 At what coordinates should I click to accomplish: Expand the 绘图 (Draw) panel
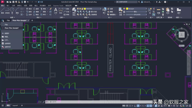click(x=12, y=17)
